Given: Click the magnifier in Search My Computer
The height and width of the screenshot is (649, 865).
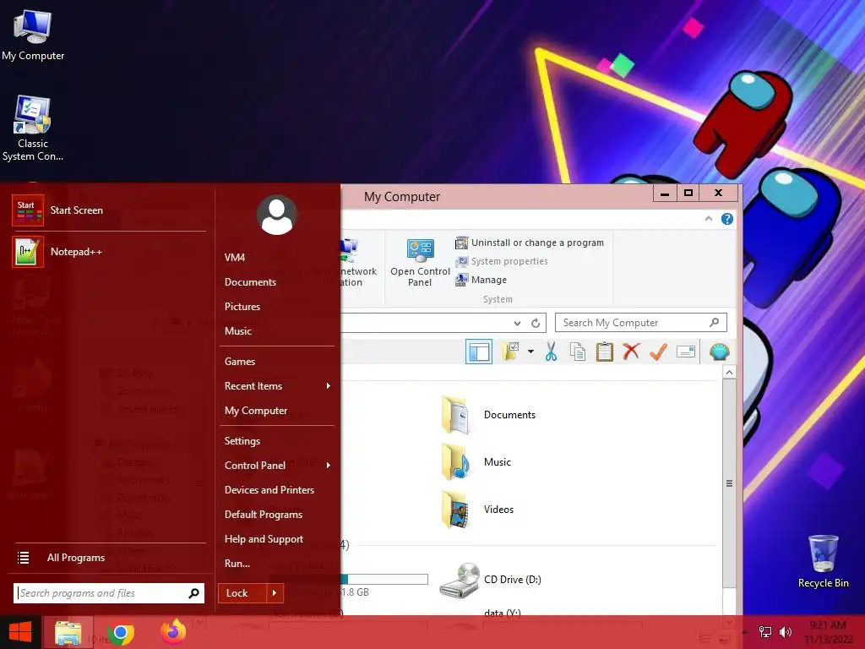Looking at the screenshot, I should click(715, 322).
